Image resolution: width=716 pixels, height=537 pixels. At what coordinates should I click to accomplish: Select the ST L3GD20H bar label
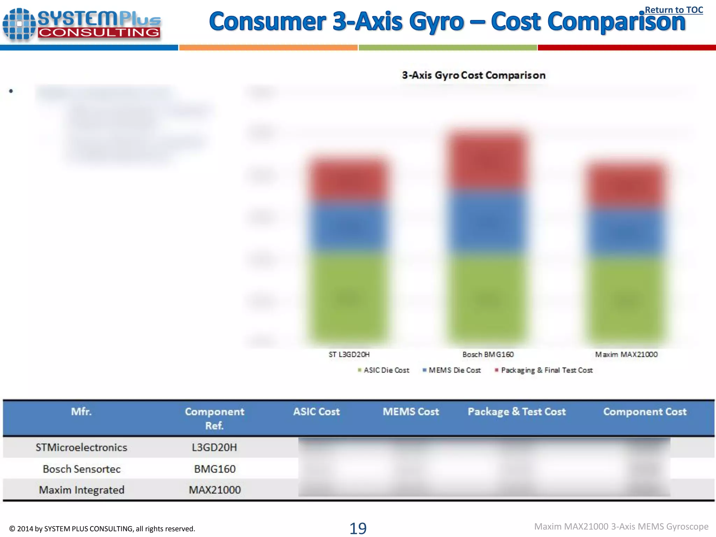tap(349, 355)
